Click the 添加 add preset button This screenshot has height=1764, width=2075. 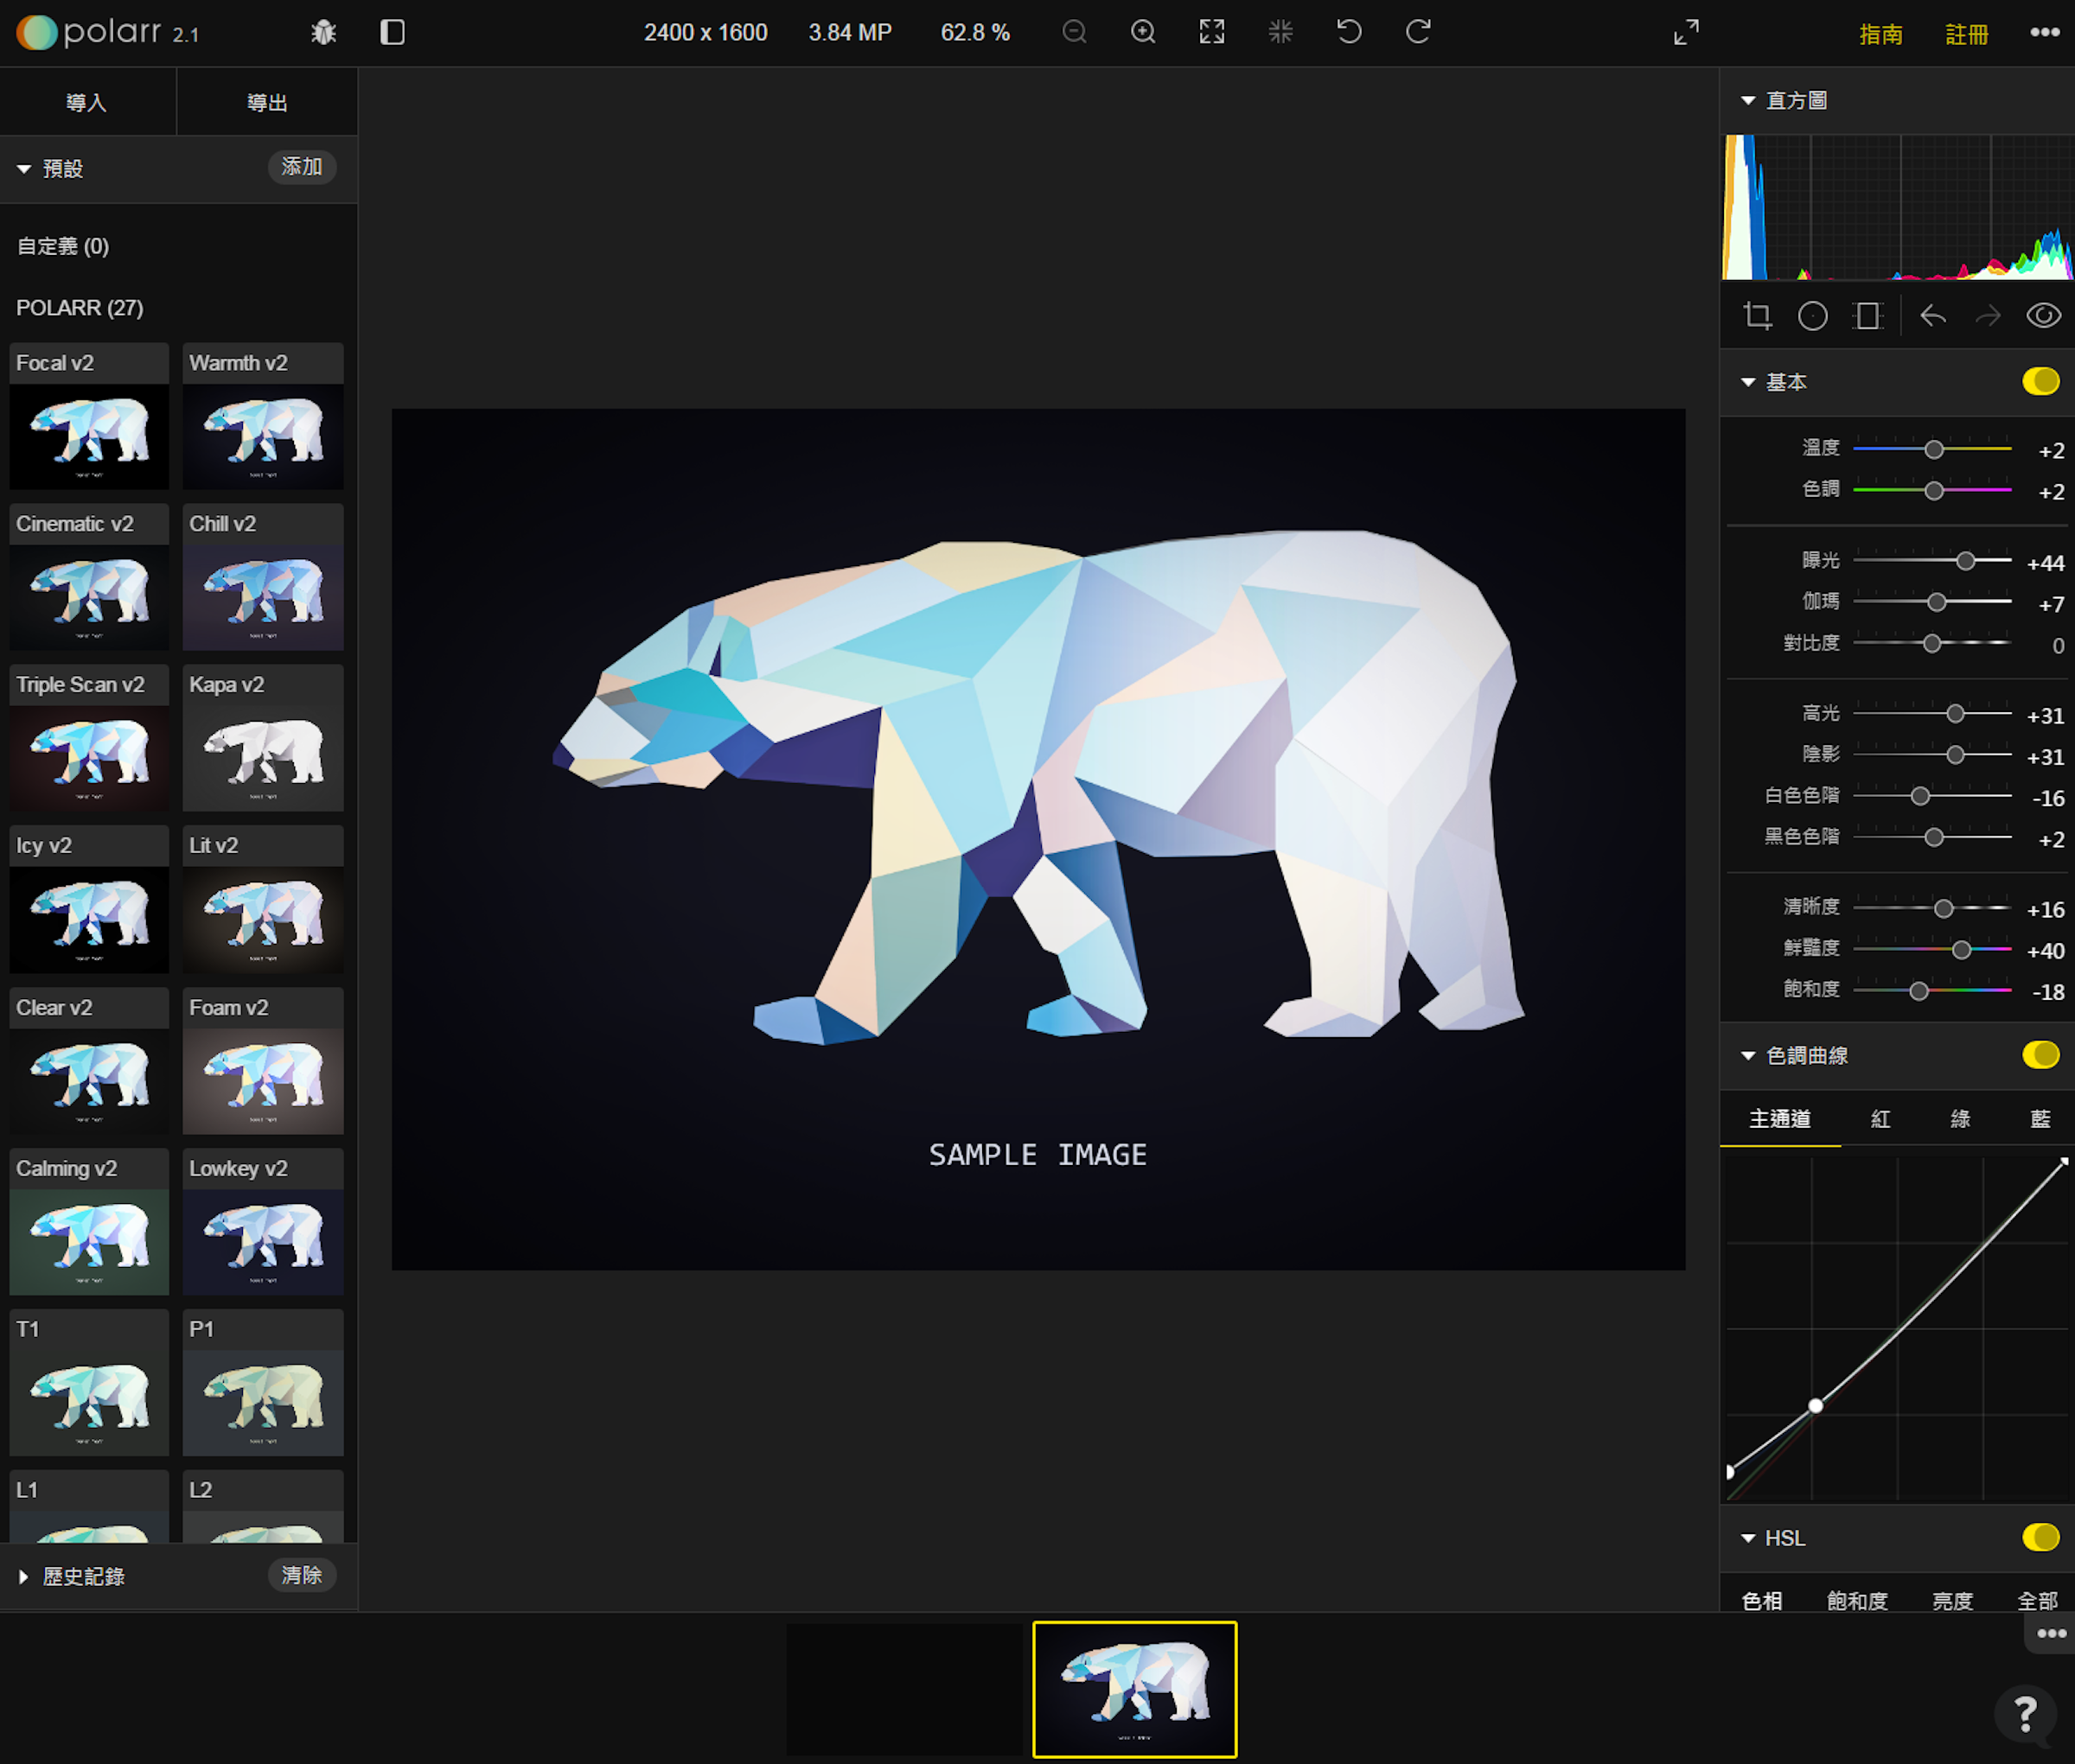[x=301, y=167]
